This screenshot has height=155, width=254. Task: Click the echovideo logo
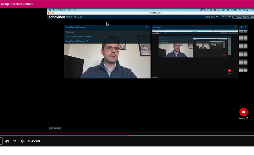[x=57, y=17]
